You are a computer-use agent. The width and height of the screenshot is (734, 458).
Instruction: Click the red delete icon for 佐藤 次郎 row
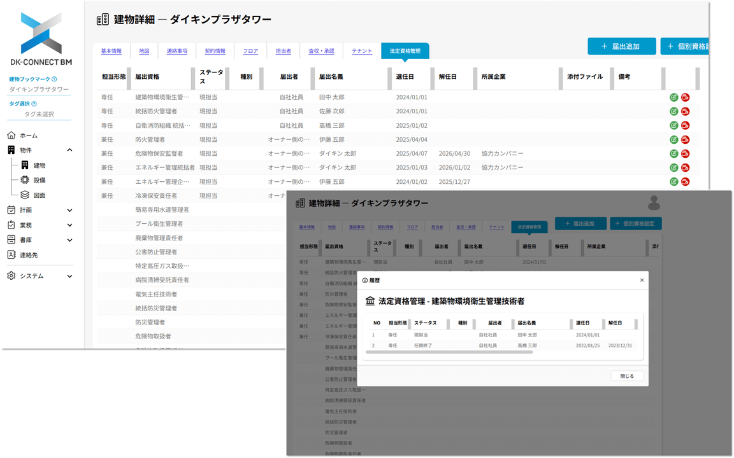coord(685,111)
